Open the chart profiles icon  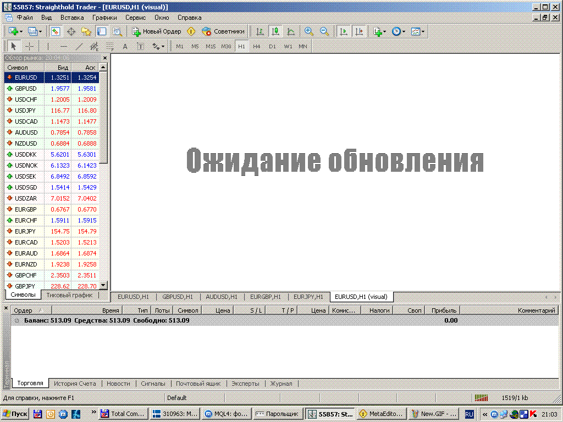pyautogui.click(x=32, y=31)
